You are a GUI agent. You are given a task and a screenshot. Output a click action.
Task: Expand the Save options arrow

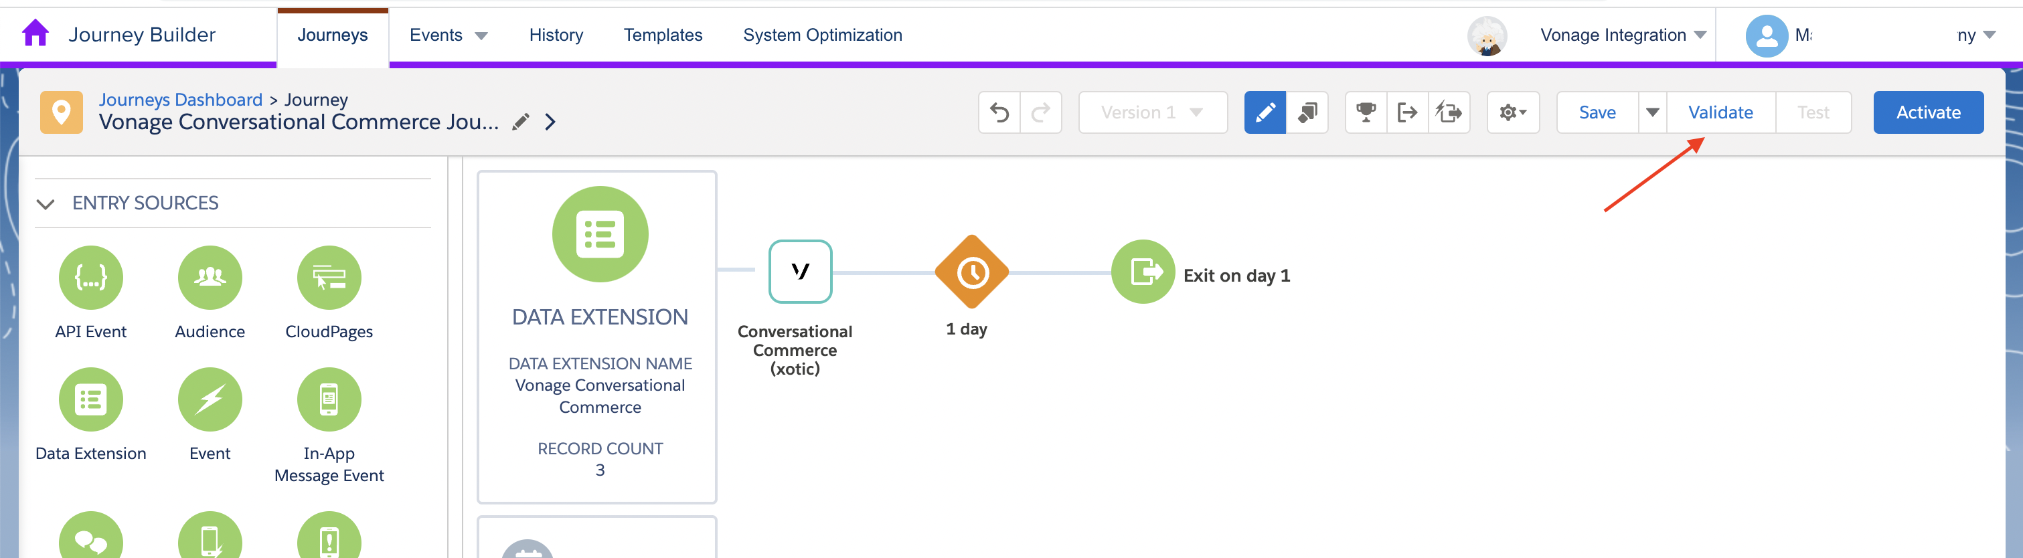[1652, 113]
